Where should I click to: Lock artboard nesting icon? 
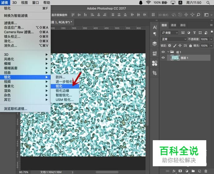tap(185, 46)
